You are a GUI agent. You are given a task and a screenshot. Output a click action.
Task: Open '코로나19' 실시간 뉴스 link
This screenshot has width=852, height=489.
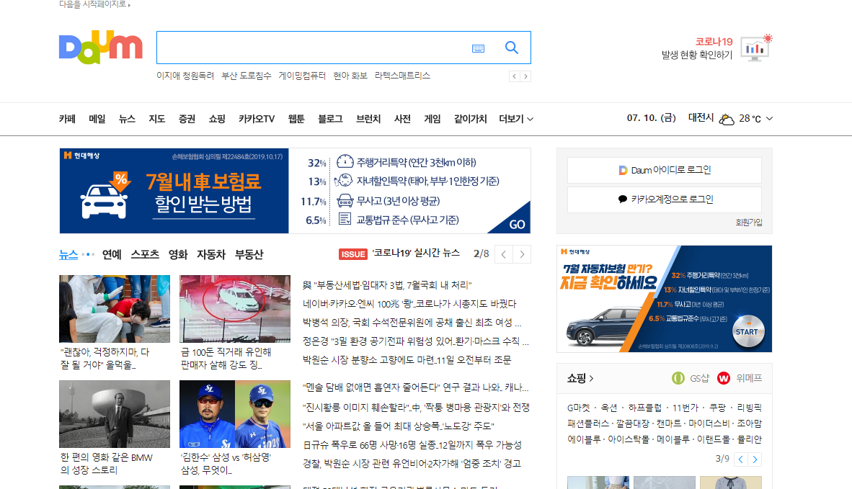(x=416, y=254)
